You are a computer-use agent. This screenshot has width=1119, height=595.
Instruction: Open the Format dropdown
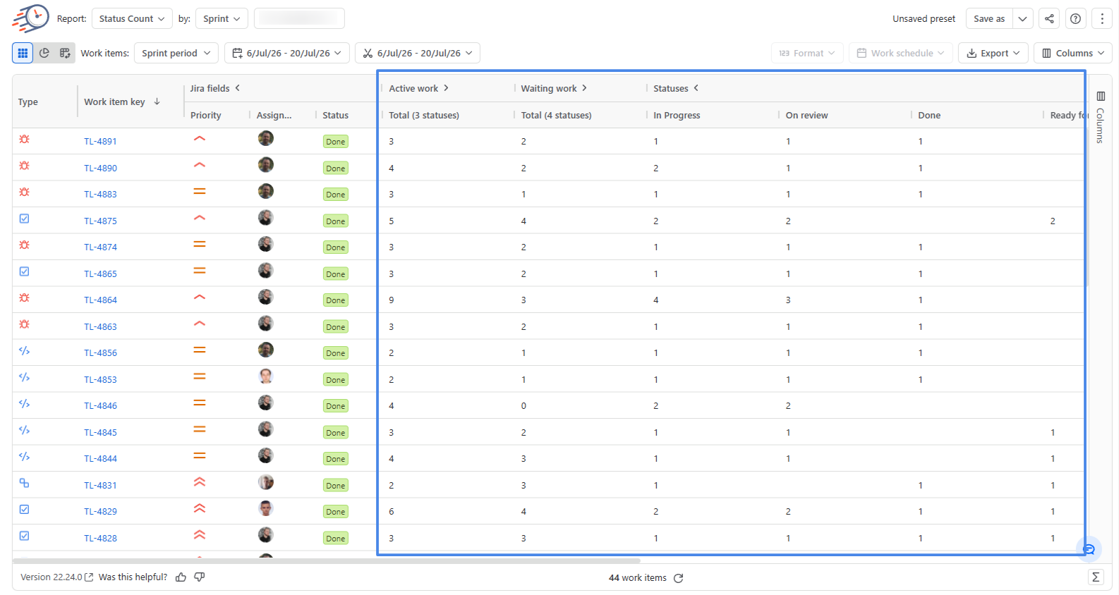pos(807,53)
